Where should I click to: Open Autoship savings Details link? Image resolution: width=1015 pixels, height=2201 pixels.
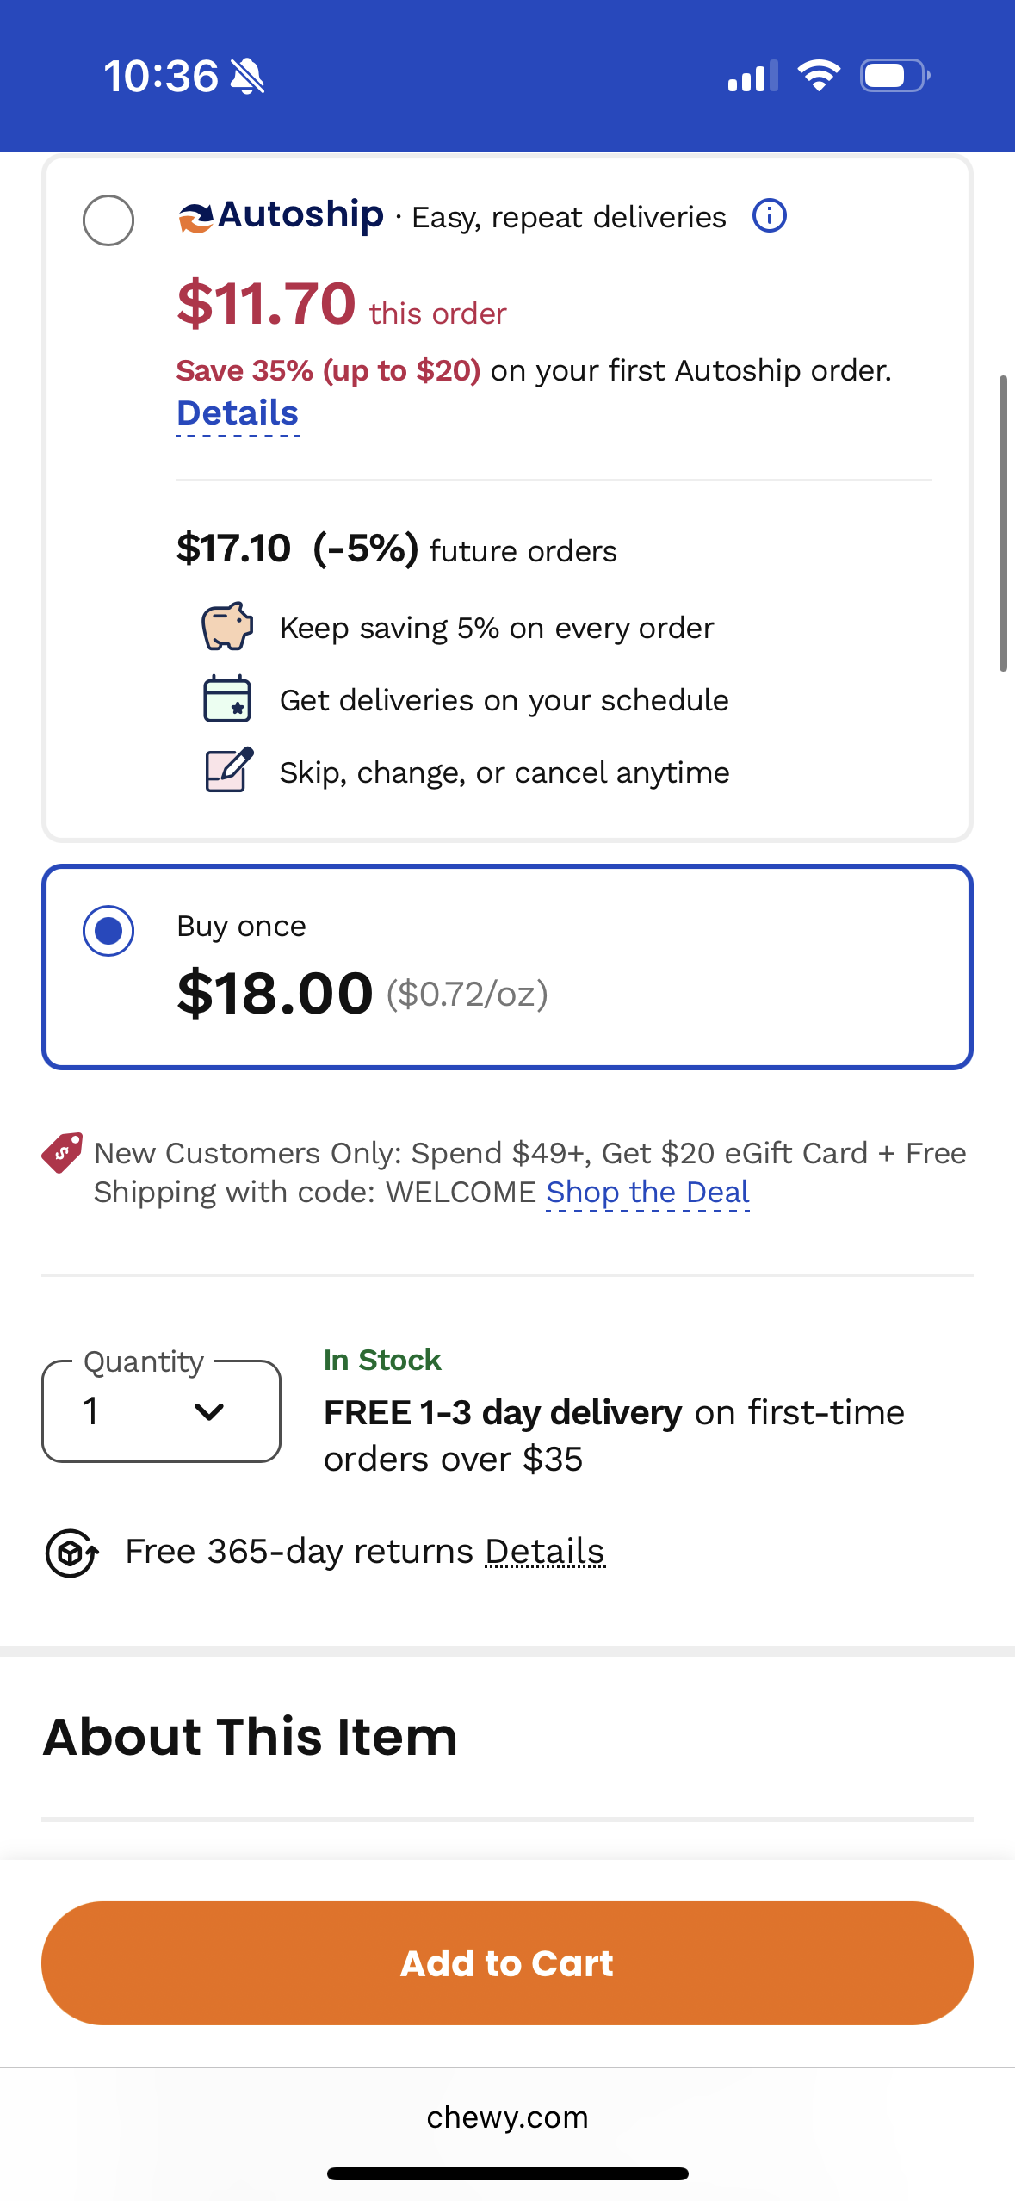pyautogui.click(x=238, y=413)
